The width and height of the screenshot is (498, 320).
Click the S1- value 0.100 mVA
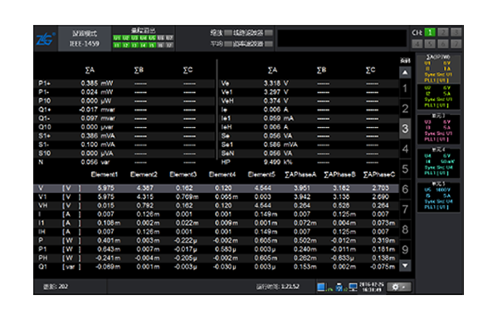coord(98,145)
